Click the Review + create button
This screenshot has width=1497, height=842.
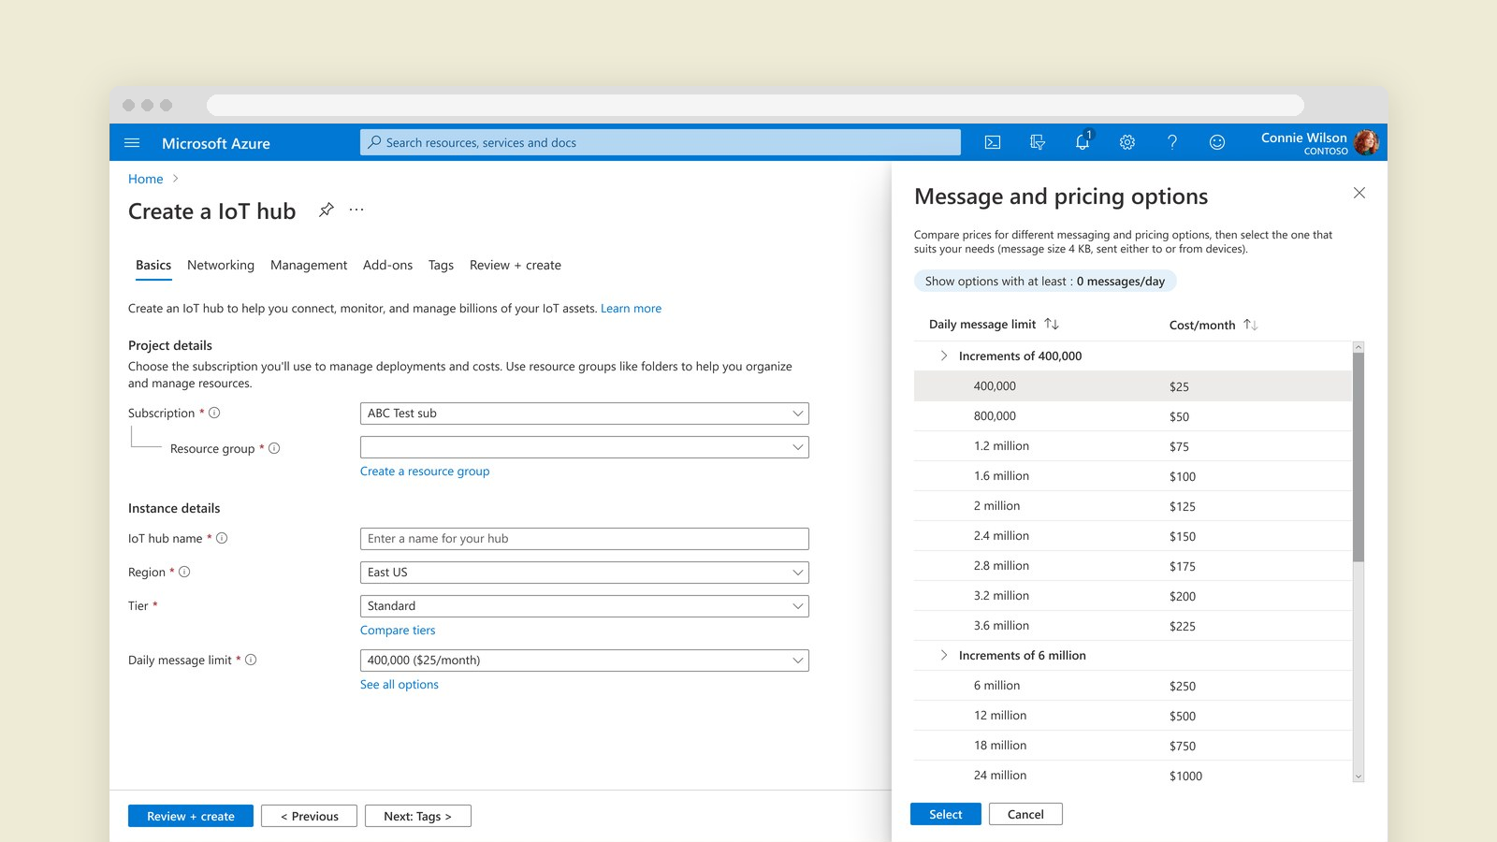pos(191,816)
